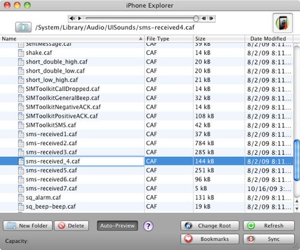
Task: Click the scrollbar down arrow
Action: coord(297,209)
